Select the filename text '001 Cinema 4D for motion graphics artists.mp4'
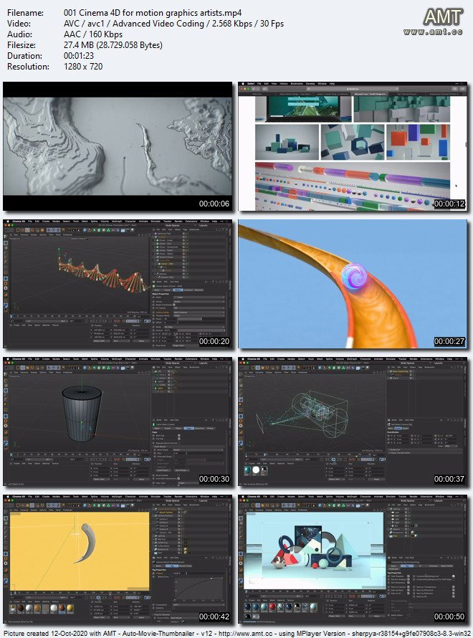Viewport: 473px width, 638px height. 153,13
